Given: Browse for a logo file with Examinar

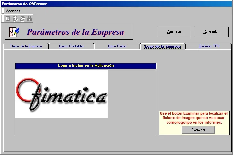Looking at the screenshot, I should tap(198, 130).
